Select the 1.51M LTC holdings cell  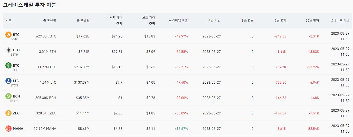point(48,82)
